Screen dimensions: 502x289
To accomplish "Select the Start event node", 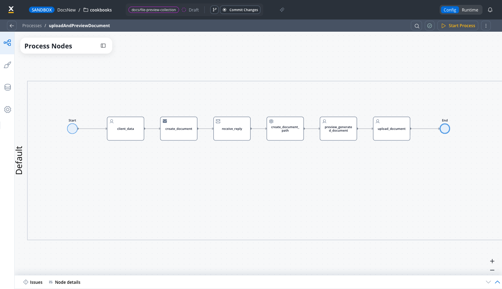I will pyautogui.click(x=72, y=128).
